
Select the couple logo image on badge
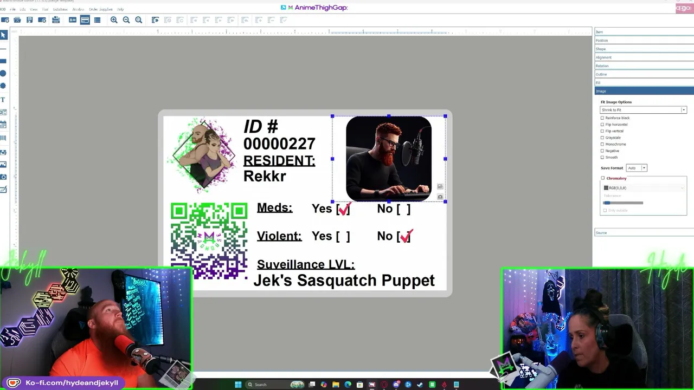pyautogui.click(x=204, y=154)
